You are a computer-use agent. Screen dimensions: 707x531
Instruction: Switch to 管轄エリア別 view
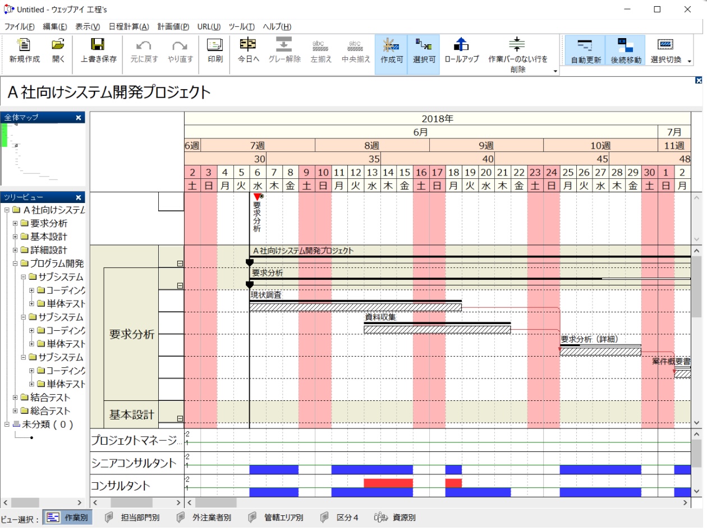276,518
